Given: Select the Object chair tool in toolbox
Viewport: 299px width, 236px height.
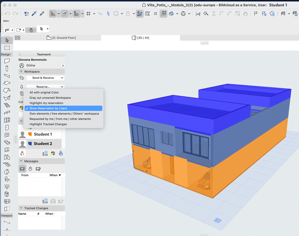Looking at the screenshot, I should coord(7,179).
